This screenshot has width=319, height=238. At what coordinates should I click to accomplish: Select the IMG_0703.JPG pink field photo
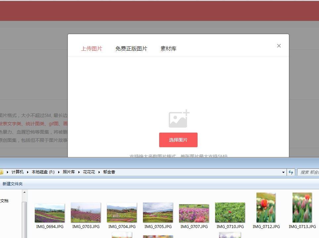pyautogui.click(x=86, y=213)
